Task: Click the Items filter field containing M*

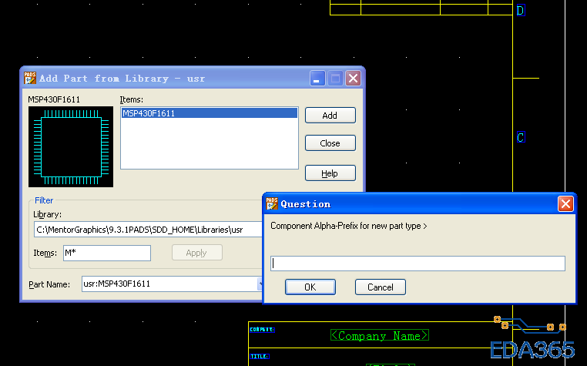Action: tap(107, 253)
